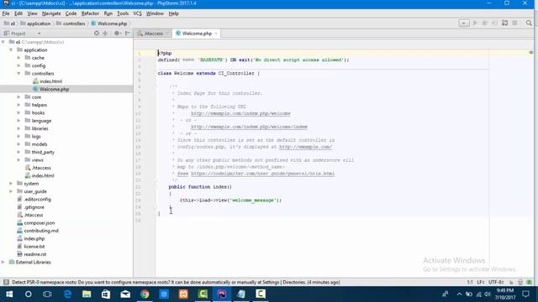
Task: Click the green status indicator in status bar
Action: (x=529, y=282)
